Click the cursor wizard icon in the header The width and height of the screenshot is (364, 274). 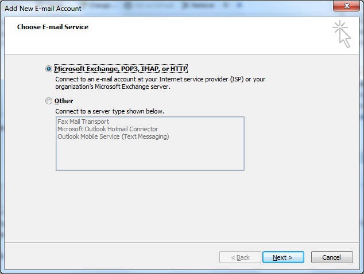[x=342, y=34]
